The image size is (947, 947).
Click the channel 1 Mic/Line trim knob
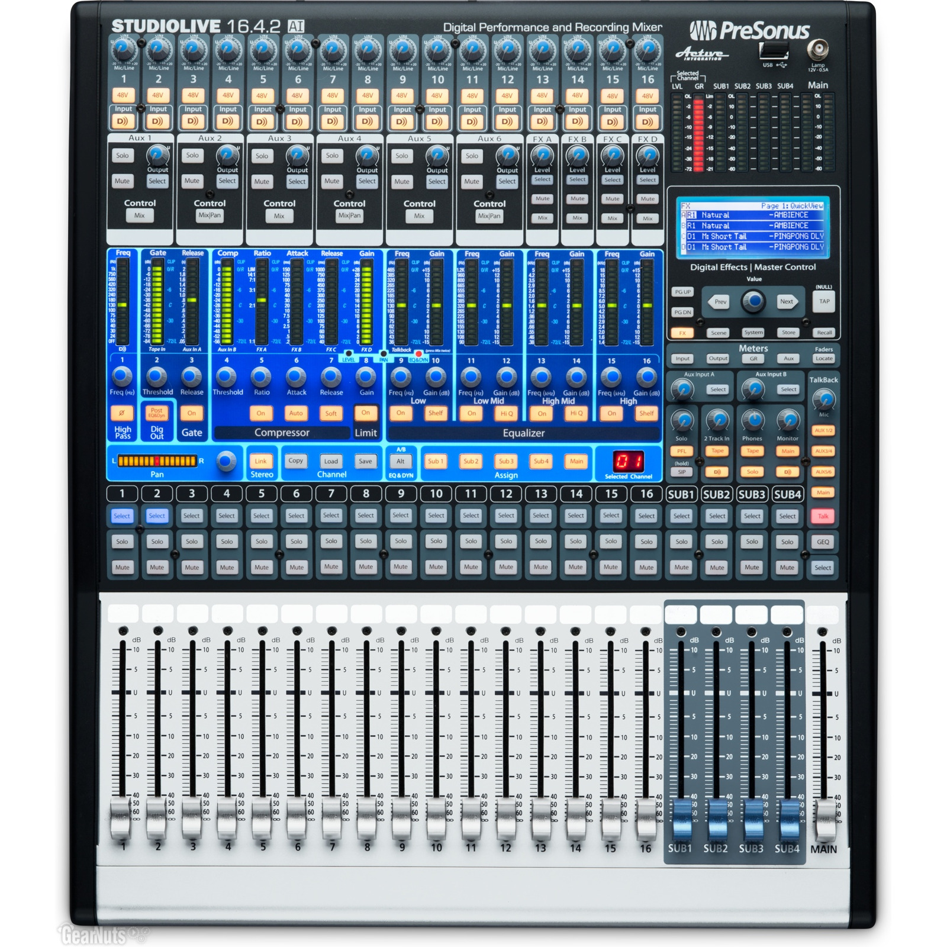click(x=124, y=51)
